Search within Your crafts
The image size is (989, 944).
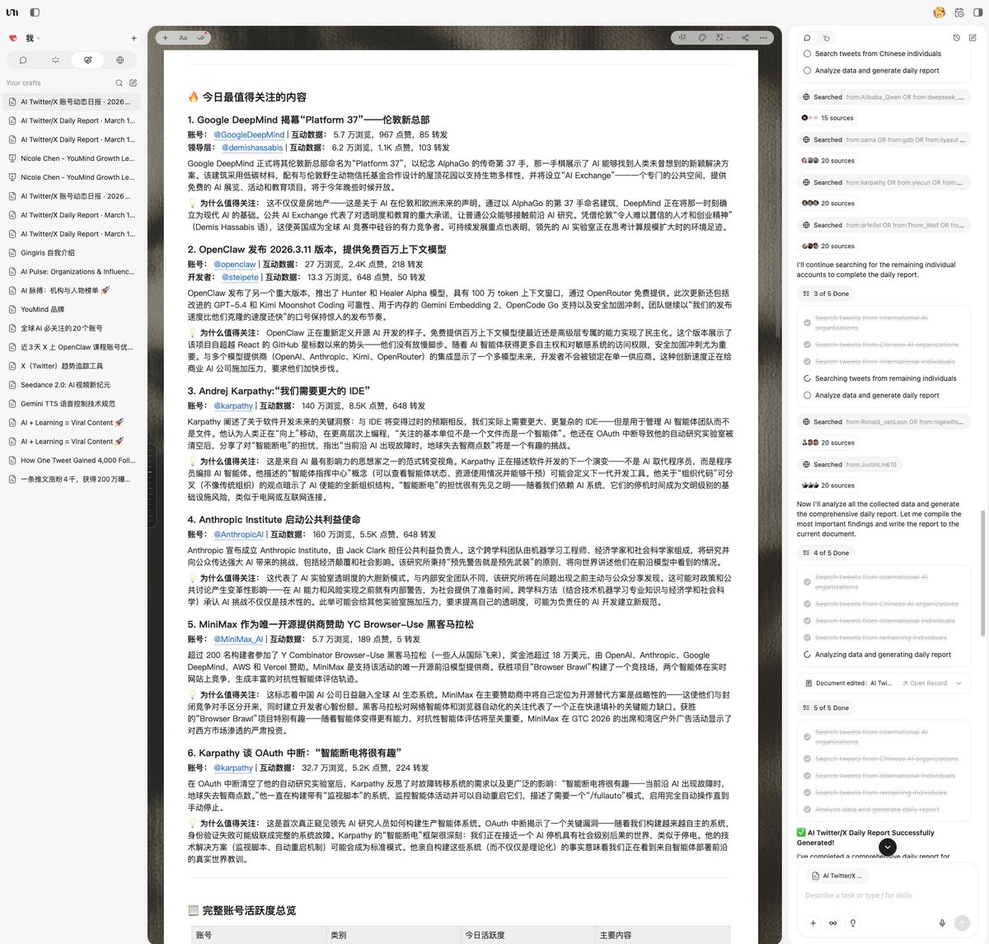tap(119, 83)
